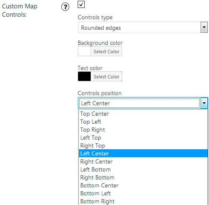Screen dimensions: 209x205
Task: Collapse the Controls position dropdown arrow
Action: 204,103
